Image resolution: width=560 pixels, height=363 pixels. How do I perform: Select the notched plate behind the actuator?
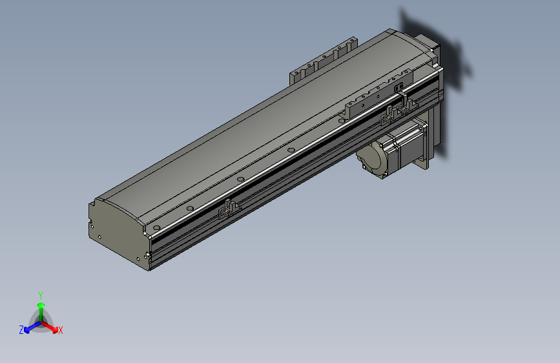click(x=322, y=61)
